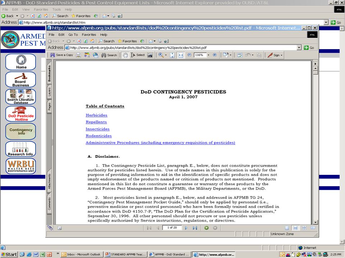Go to next page of PDF
The height and width of the screenshot is (258, 345).
pyautogui.click(x=186, y=228)
